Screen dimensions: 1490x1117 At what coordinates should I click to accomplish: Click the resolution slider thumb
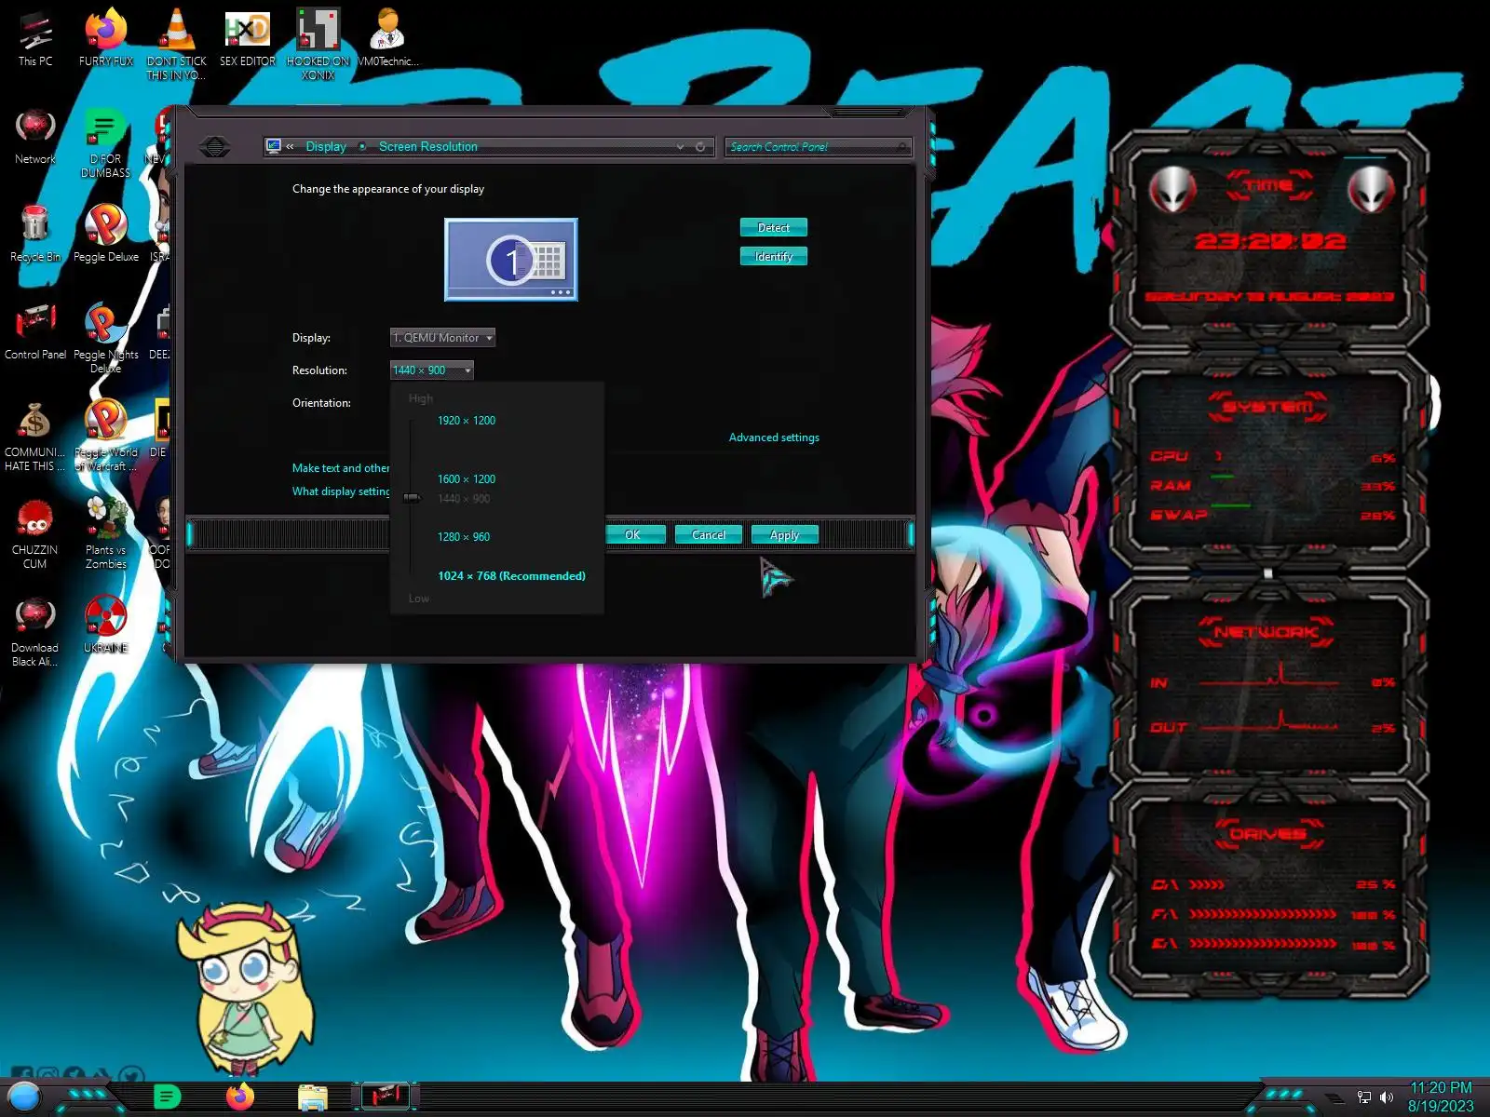point(412,498)
